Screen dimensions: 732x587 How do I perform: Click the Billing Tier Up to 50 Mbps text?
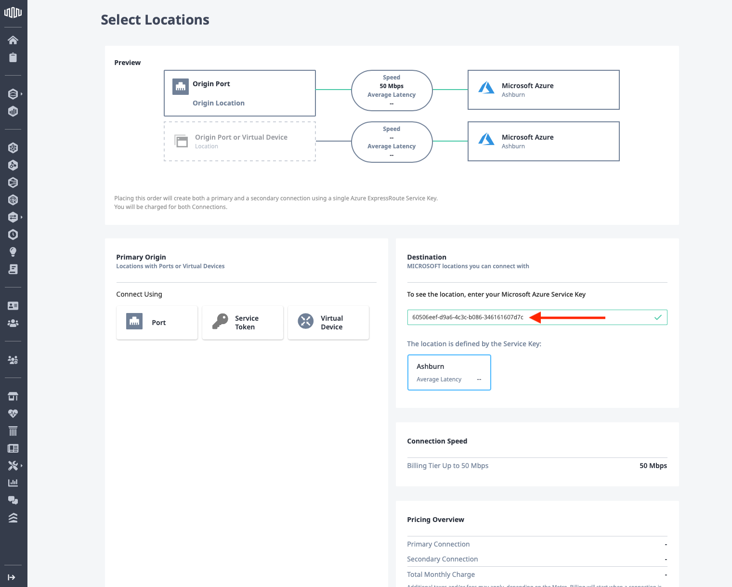point(447,466)
